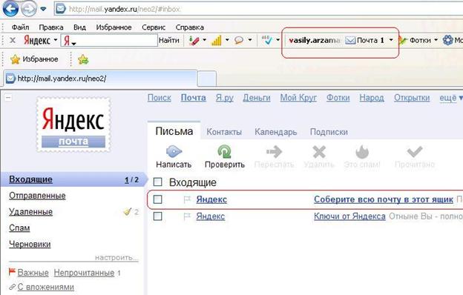Open the recent pages dropdown arrow
The height and width of the screenshot is (295, 463).
click(x=43, y=9)
